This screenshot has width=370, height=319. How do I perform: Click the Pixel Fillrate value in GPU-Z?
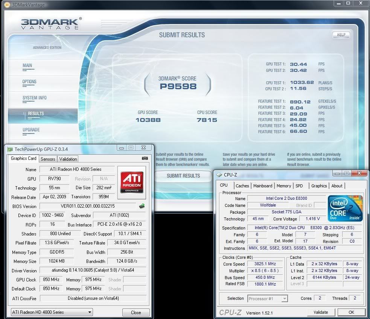(x=56, y=243)
